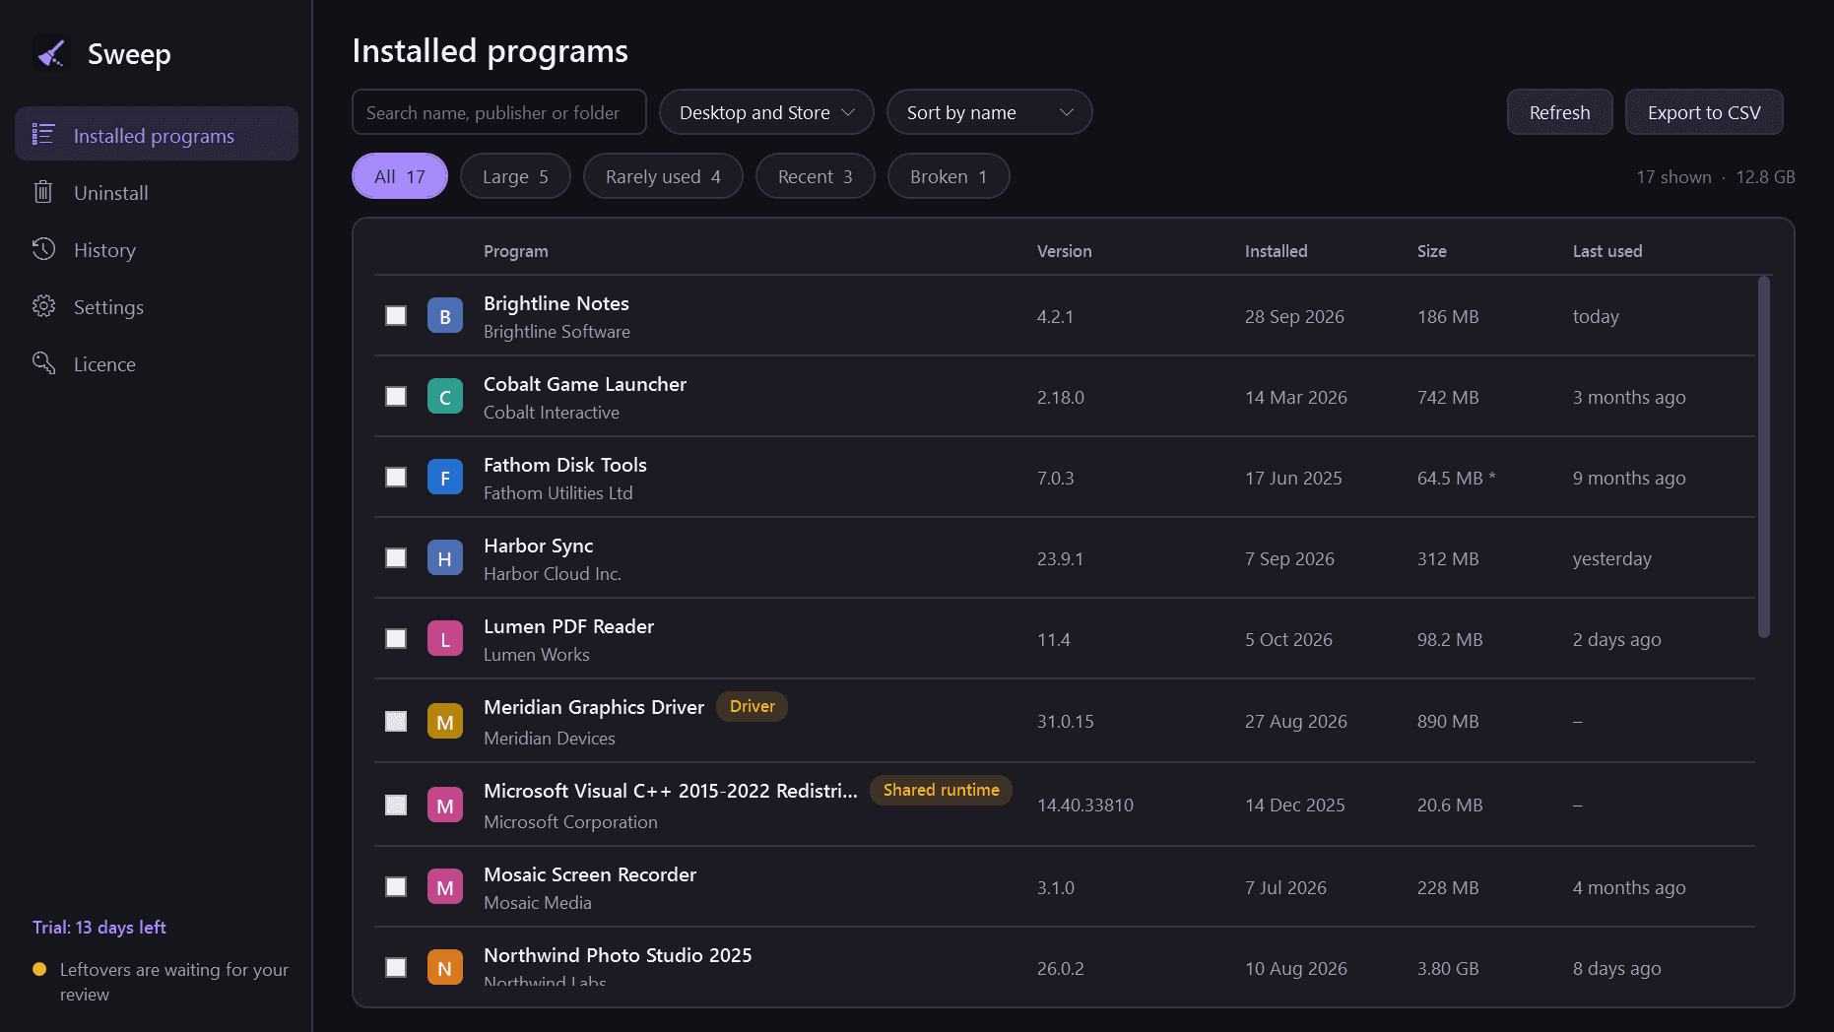This screenshot has width=1834, height=1032.
Task: Click the Northwind Photo Studio N icon
Action: (x=445, y=968)
